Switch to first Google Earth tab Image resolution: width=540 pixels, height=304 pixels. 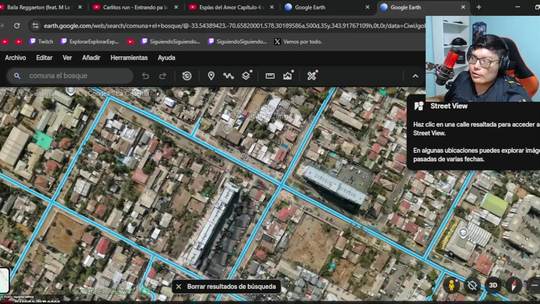point(327,7)
